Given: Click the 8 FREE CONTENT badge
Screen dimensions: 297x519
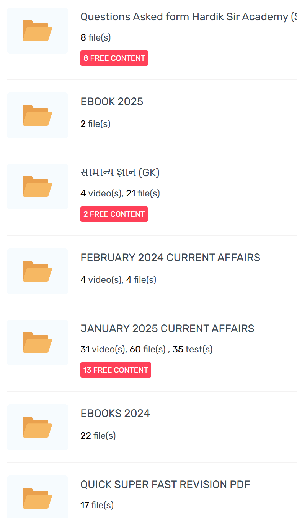Looking at the screenshot, I should tap(114, 58).
